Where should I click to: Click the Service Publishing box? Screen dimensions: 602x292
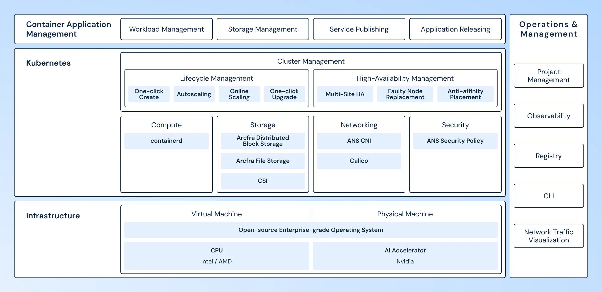[x=359, y=29]
